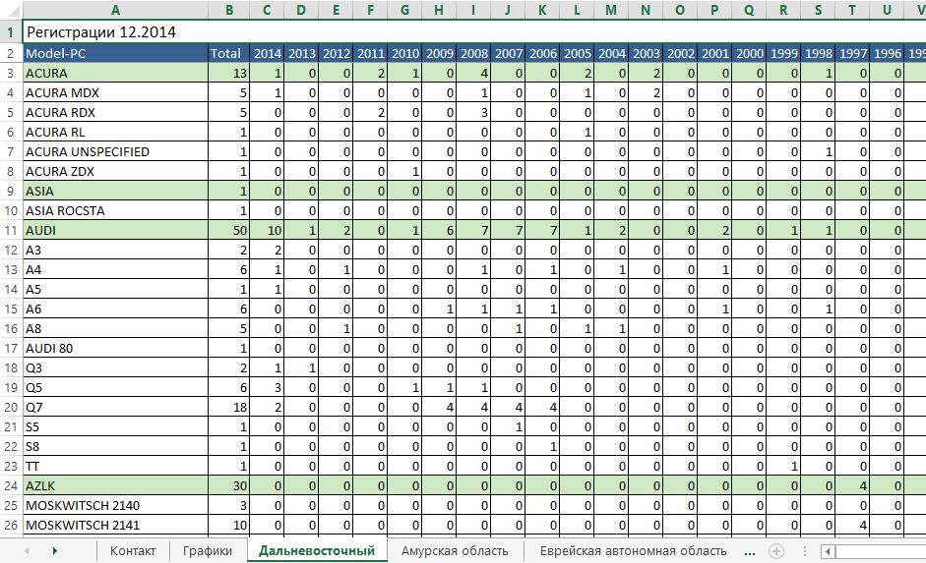Select the 'S8' model cell
The image size is (926, 563).
coord(115,447)
